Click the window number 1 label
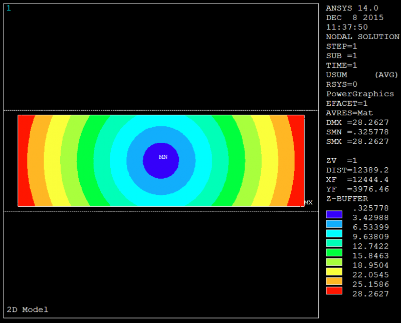401x323 pixels. coord(9,8)
